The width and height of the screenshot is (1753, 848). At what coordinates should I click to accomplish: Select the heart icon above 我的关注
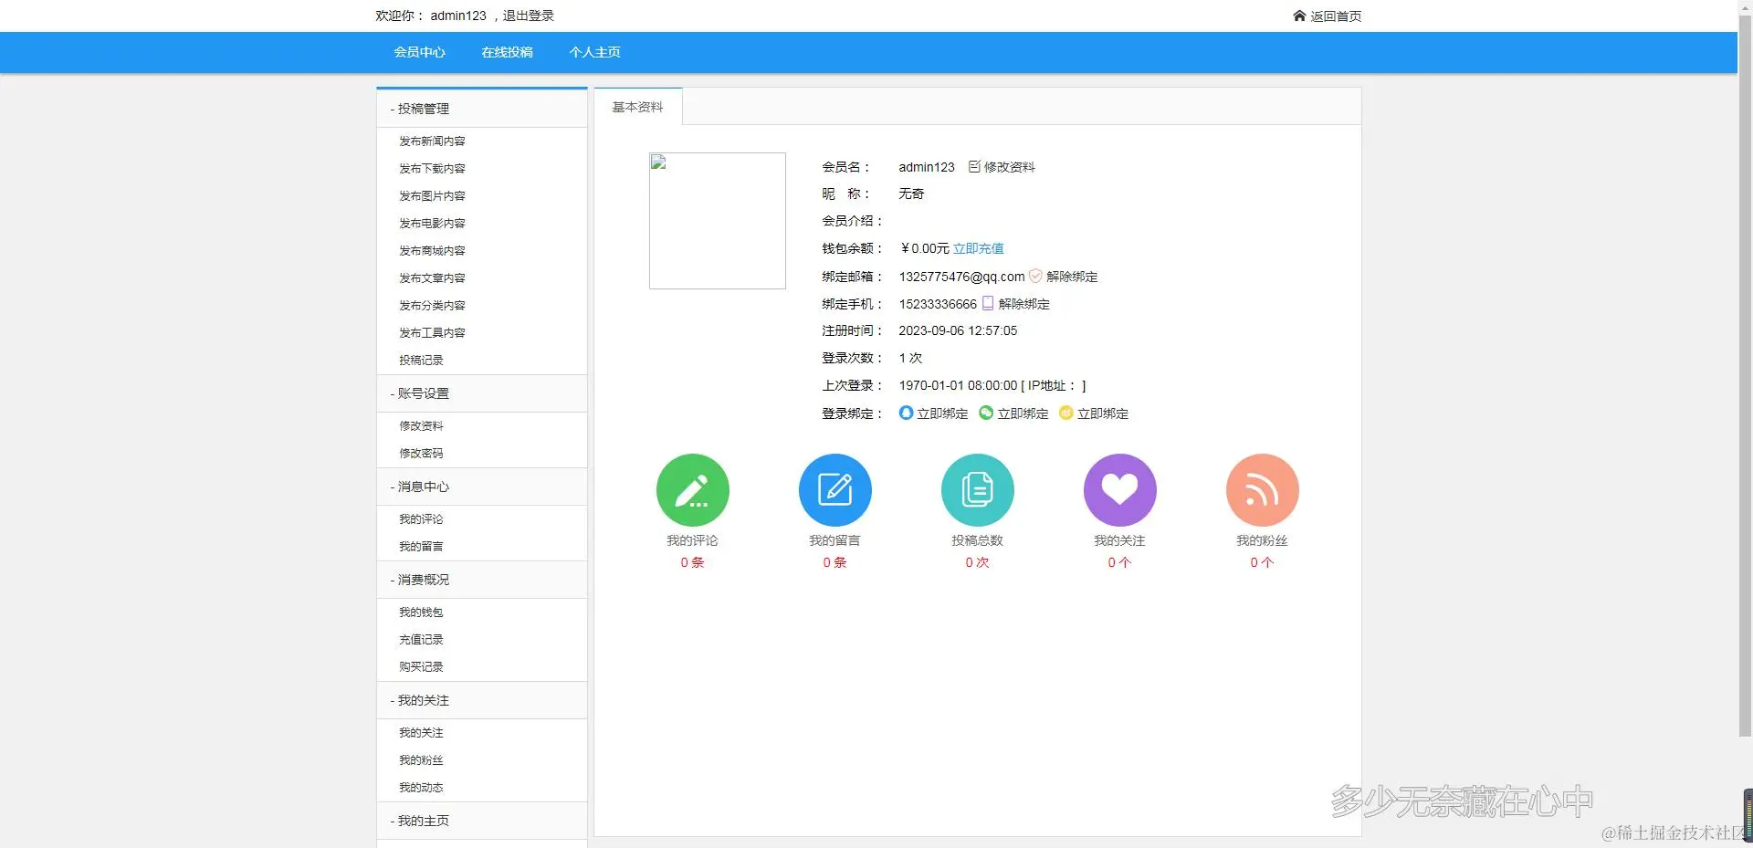(1119, 489)
